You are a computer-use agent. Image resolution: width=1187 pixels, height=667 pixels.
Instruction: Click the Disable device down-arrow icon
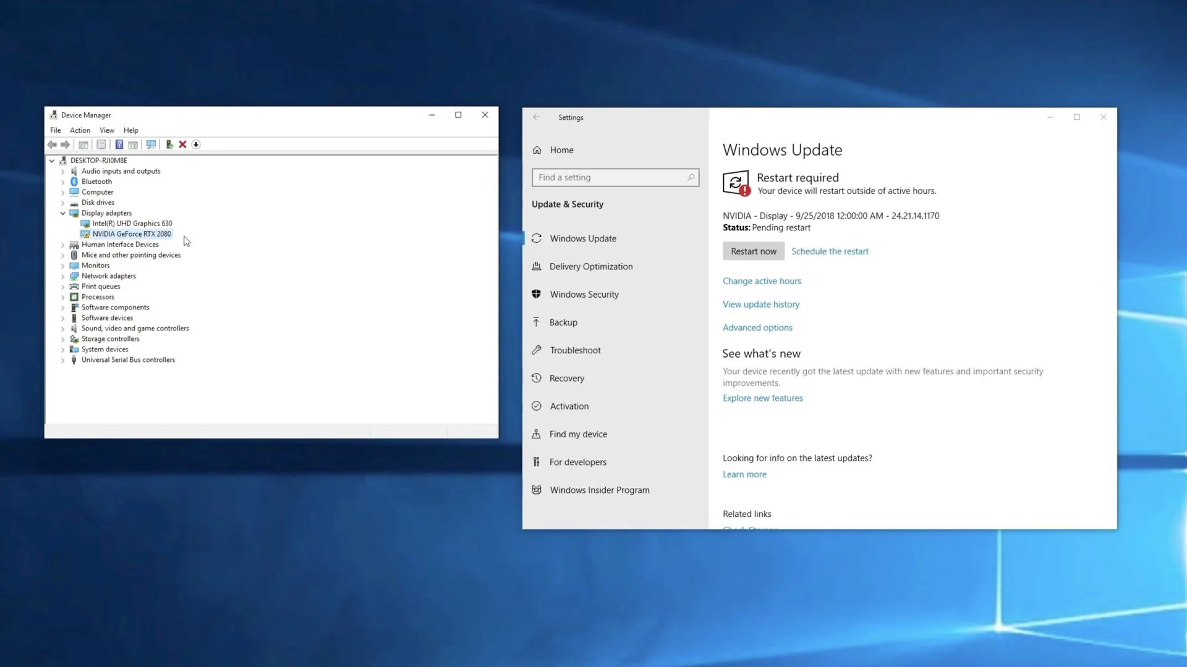pyautogui.click(x=196, y=145)
